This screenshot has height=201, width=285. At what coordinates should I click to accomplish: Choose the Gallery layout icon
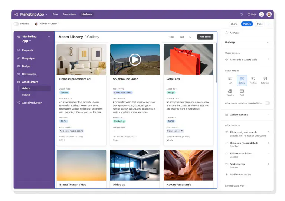242,80
